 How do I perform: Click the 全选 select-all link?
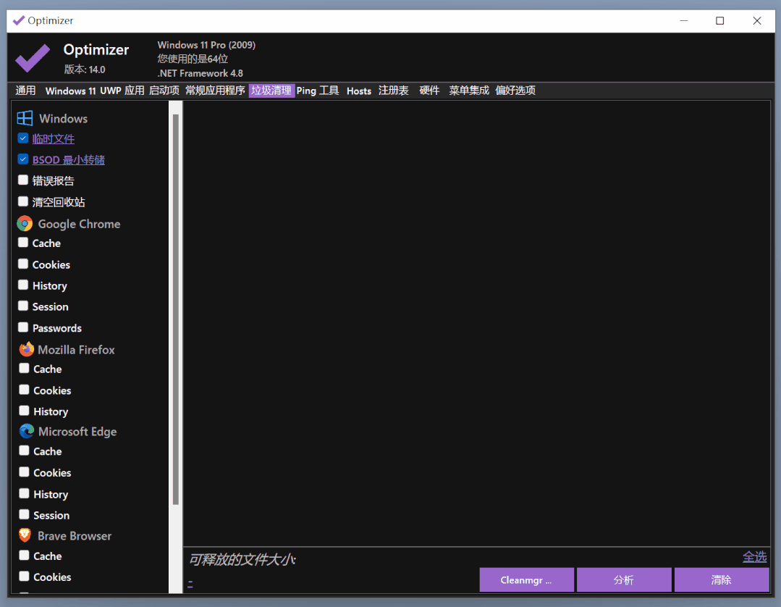754,557
